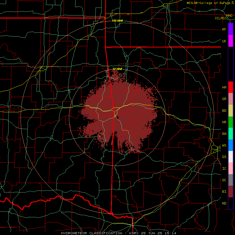Click the 'RF' legend label
Screen dimensions: 235x235
click(224, 29)
